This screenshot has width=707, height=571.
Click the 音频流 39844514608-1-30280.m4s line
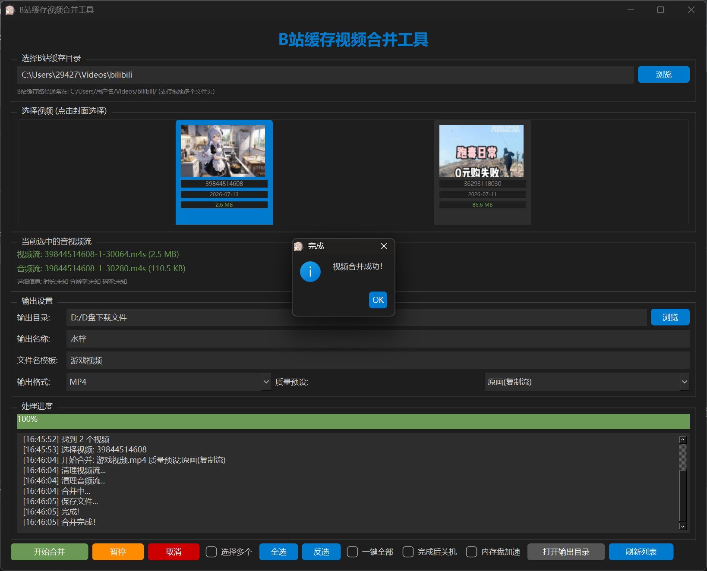click(101, 269)
